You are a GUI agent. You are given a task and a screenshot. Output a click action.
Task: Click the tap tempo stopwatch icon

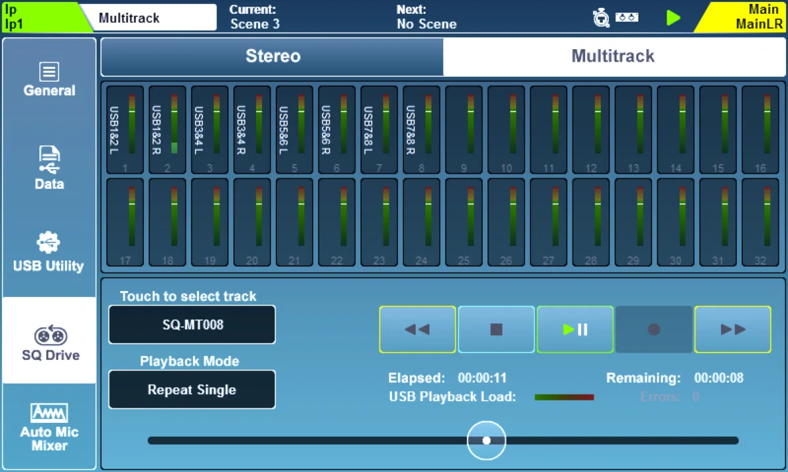(x=601, y=18)
